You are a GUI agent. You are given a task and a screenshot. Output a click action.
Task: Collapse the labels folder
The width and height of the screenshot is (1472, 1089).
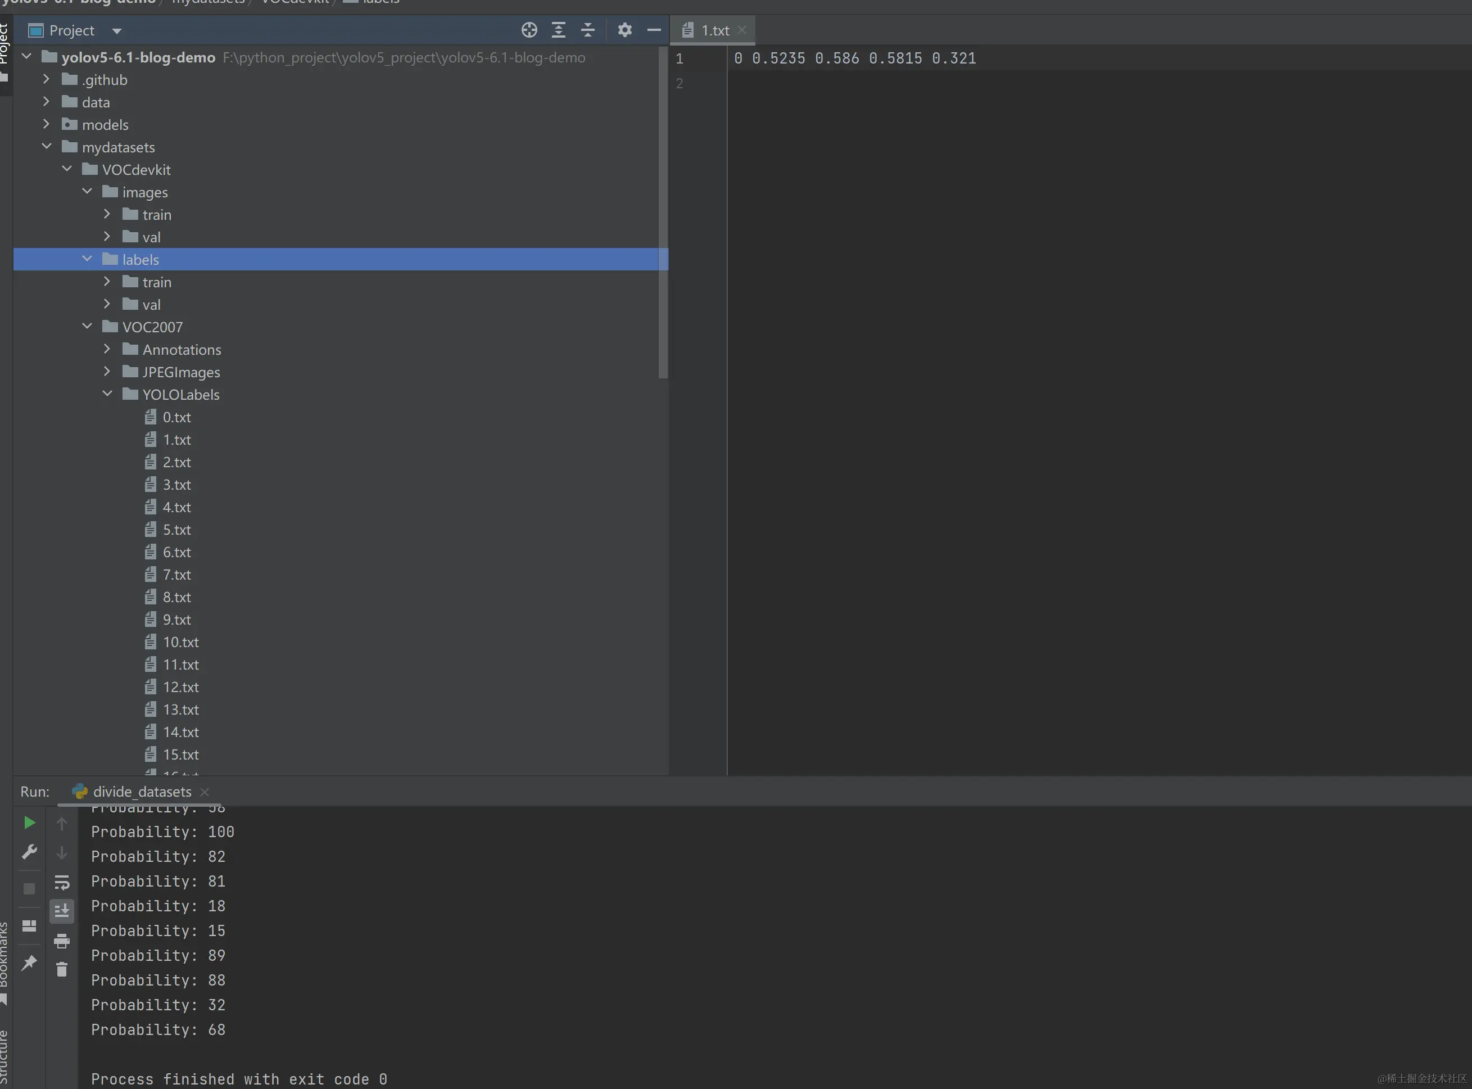pos(87,259)
